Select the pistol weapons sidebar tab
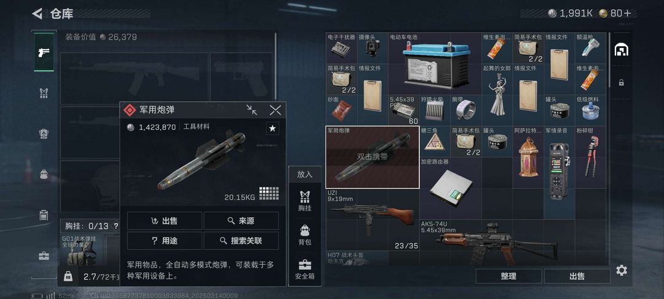 point(44,52)
